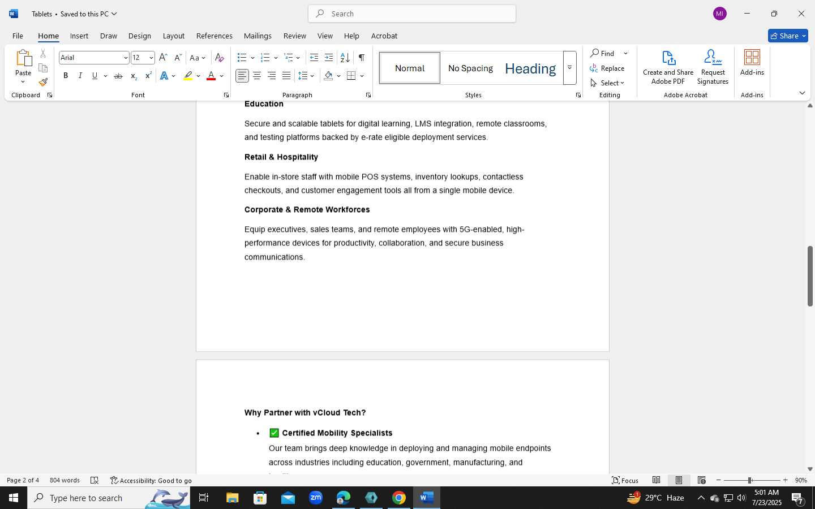Screen dimensions: 815x509
Task: Open the spelling proofing status icon
Action: (x=95, y=481)
